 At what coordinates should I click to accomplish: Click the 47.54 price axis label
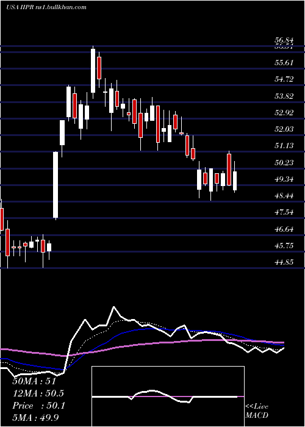tap(284, 212)
